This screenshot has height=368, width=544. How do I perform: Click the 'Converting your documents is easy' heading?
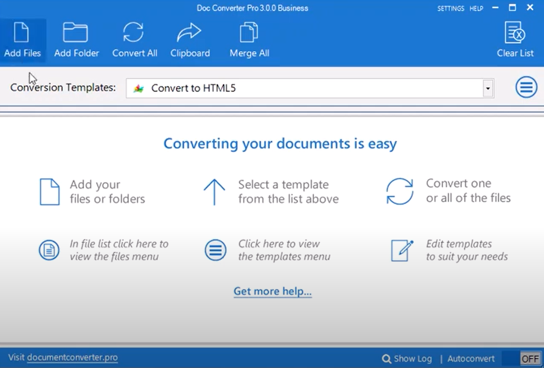click(280, 143)
